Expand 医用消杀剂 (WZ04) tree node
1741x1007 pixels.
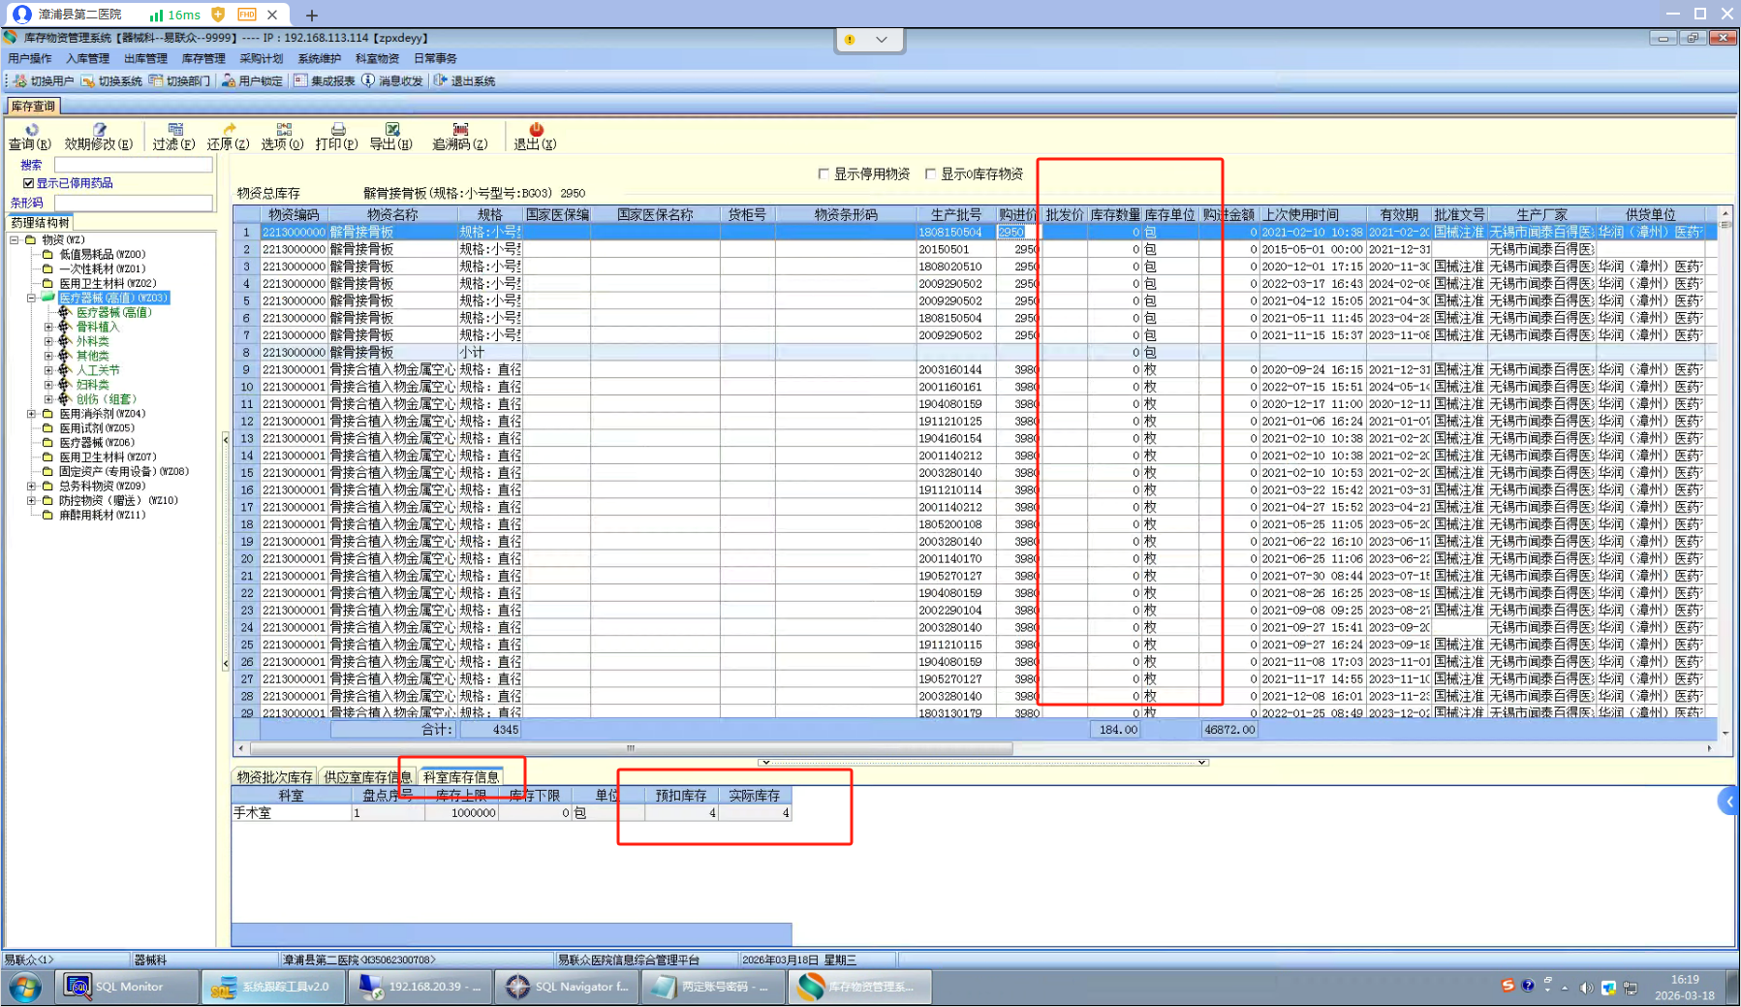pyautogui.click(x=32, y=414)
